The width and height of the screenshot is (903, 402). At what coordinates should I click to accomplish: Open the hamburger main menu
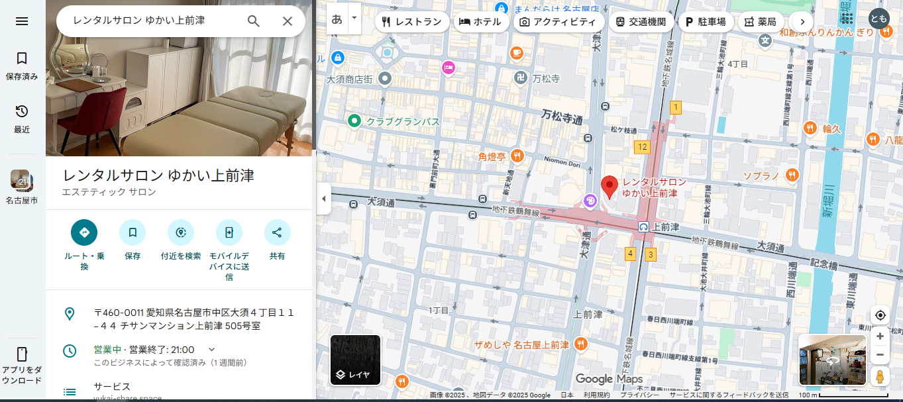coord(22,21)
